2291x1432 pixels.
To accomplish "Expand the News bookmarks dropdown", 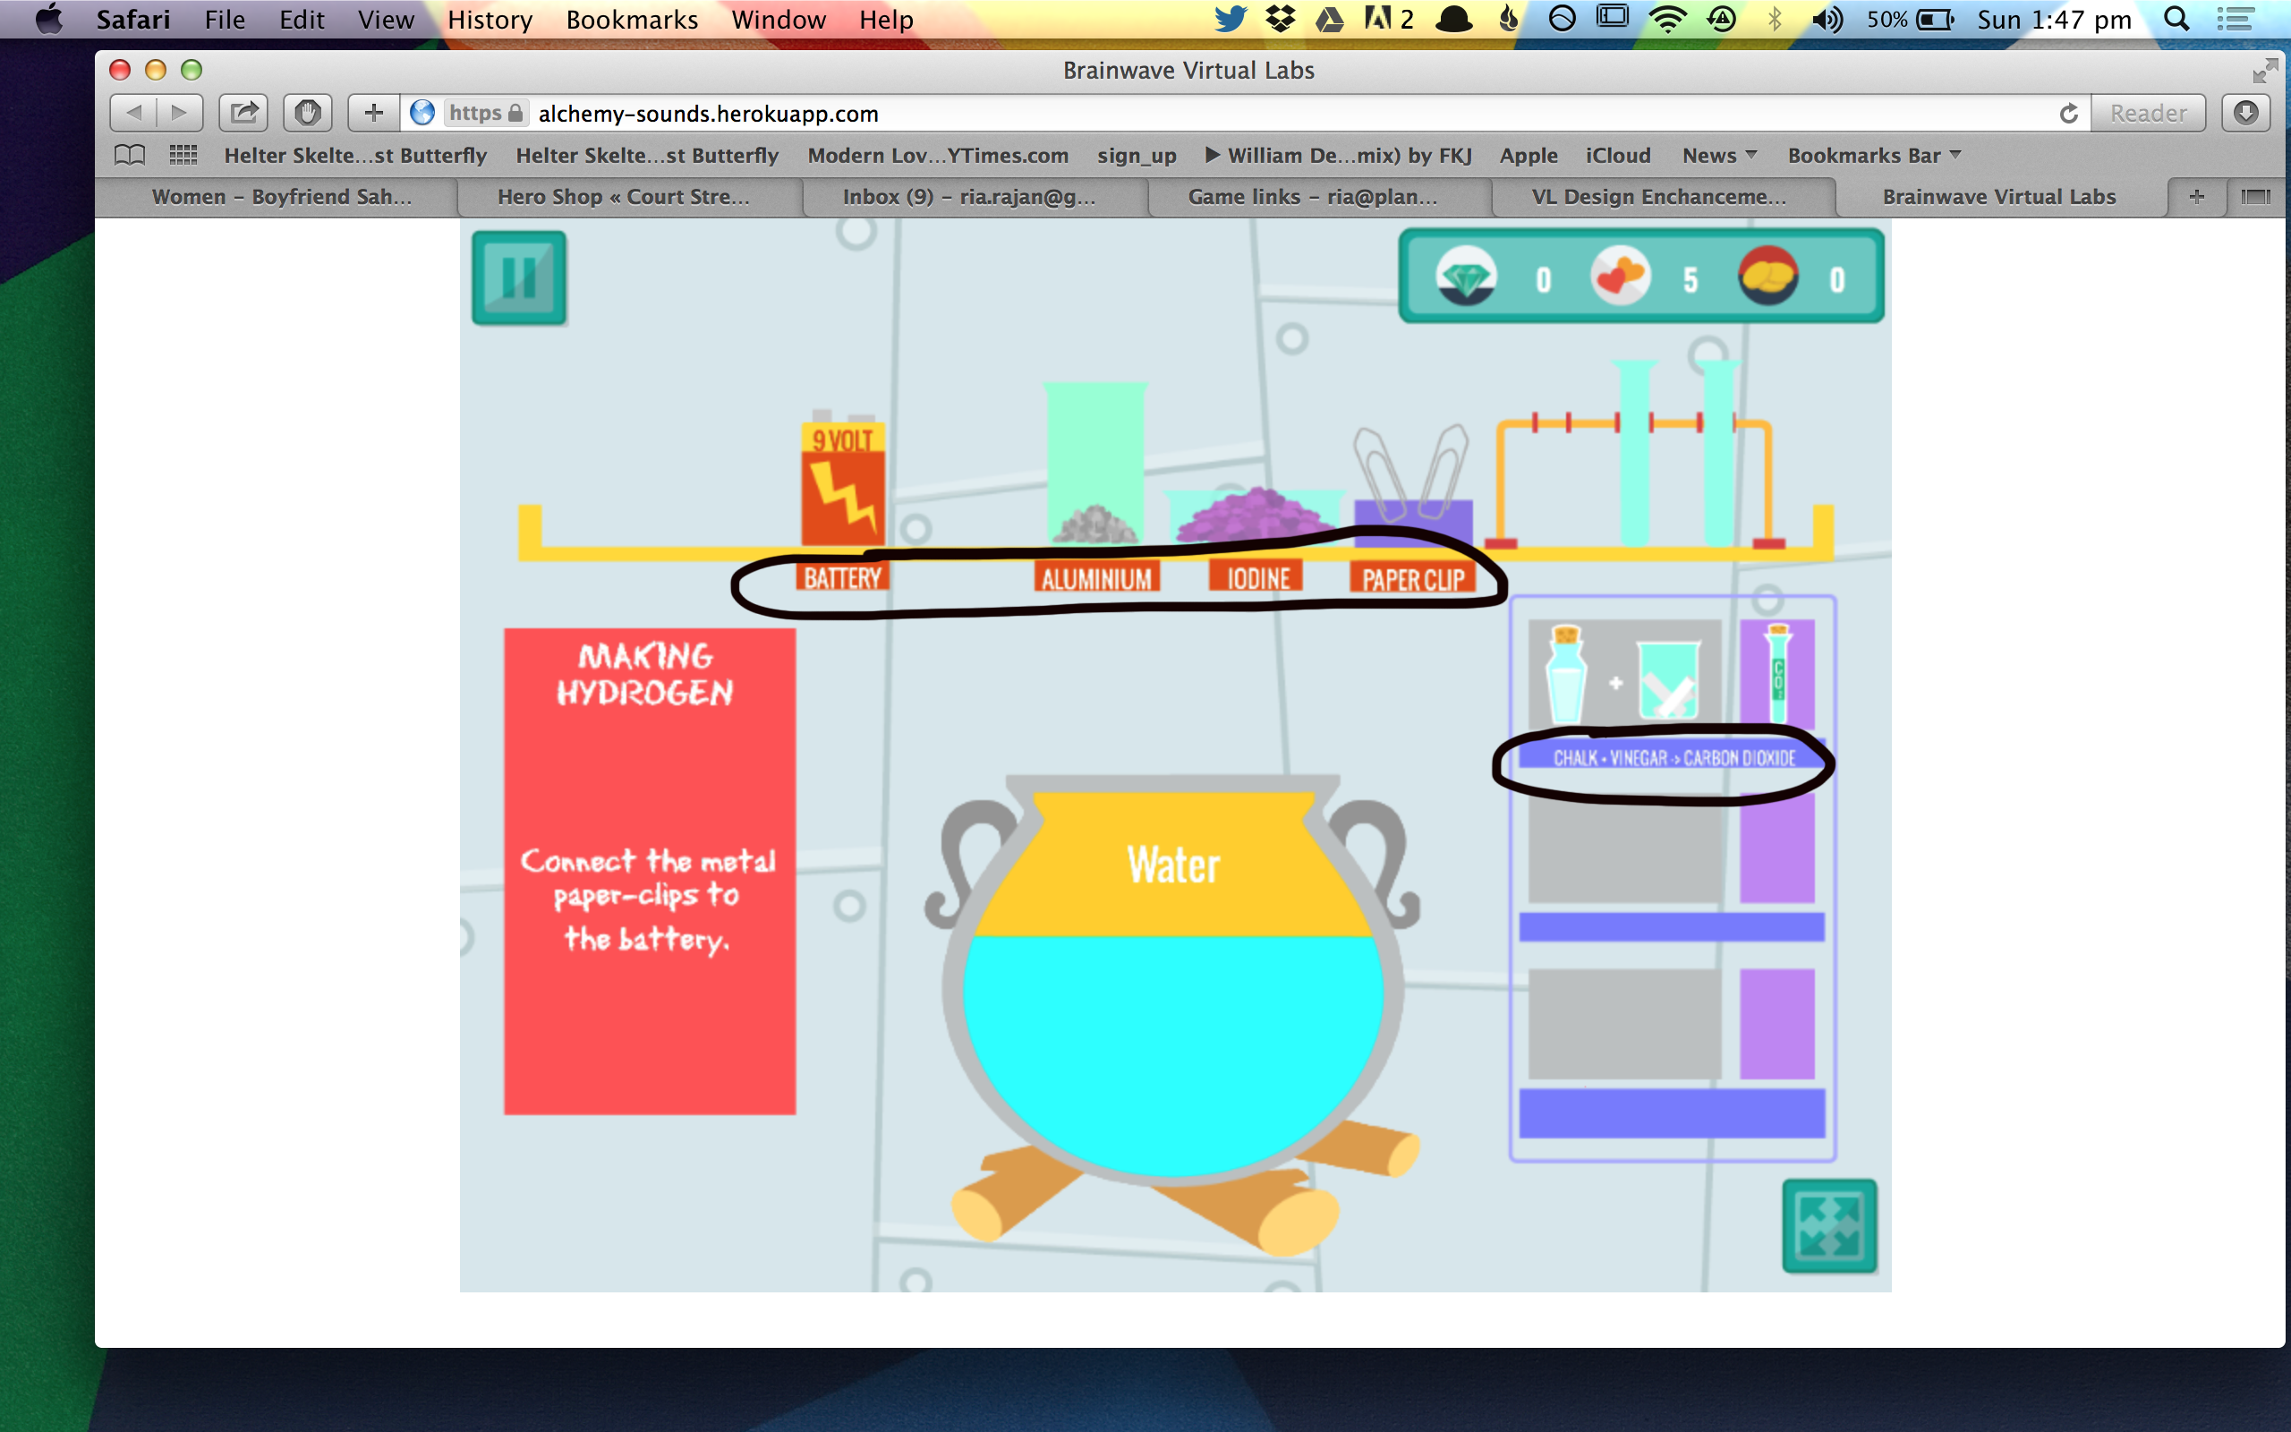I will click(x=1718, y=156).
